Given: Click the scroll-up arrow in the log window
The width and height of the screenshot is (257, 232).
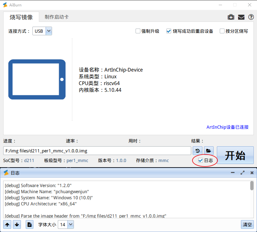Looking at the screenshot, I should [7, 225].
